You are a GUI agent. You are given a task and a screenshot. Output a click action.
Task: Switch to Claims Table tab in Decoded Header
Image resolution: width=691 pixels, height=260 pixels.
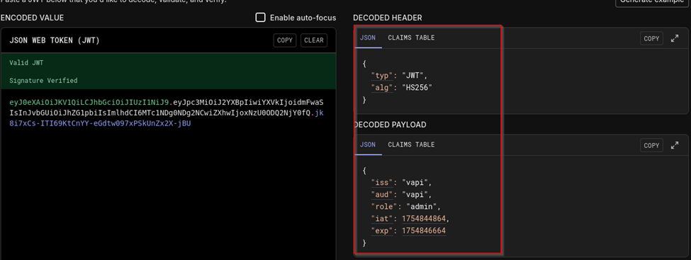[x=411, y=38]
